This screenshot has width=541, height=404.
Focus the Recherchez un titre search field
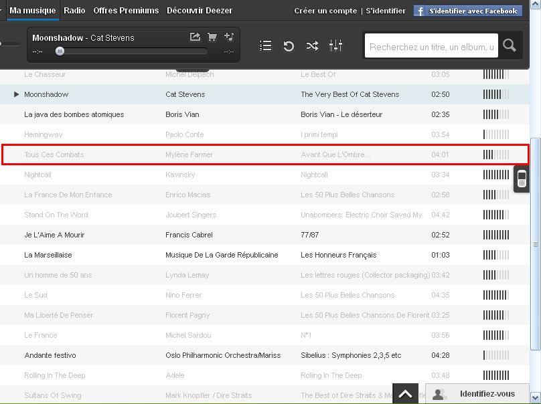coord(431,45)
